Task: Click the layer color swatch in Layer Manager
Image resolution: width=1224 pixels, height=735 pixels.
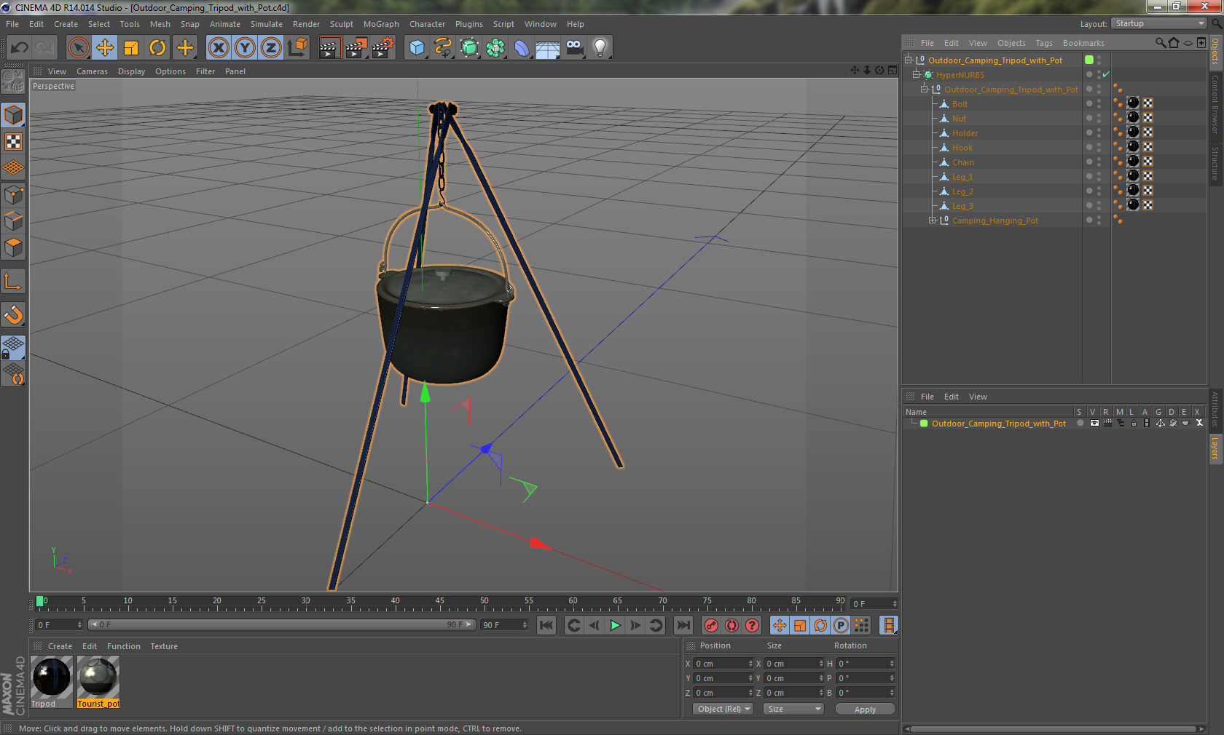Action: click(x=924, y=424)
